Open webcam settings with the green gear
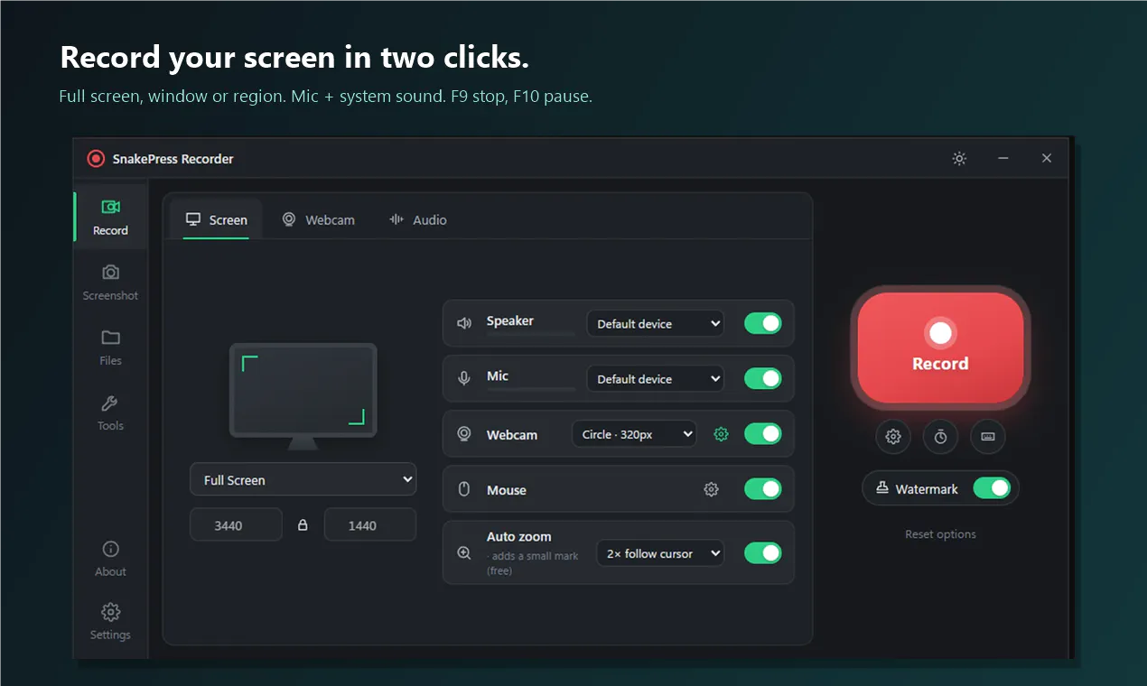This screenshot has height=686, width=1147. click(x=721, y=434)
